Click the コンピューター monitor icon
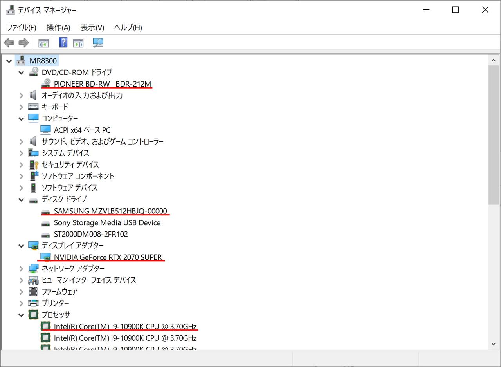Image resolution: width=501 pixels, height=367 pixels. (x=34, y=118)
